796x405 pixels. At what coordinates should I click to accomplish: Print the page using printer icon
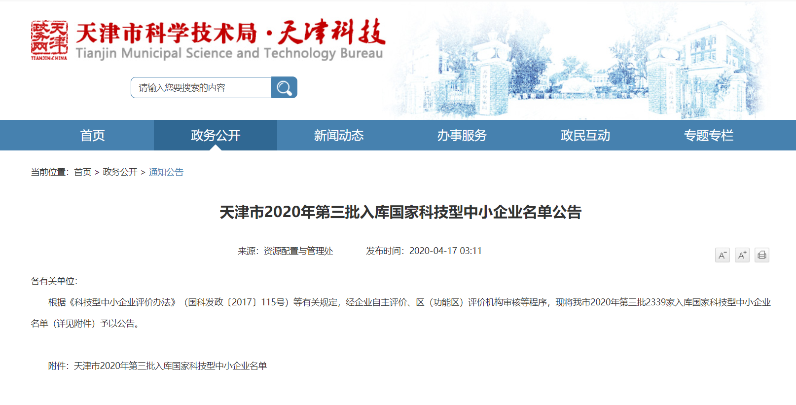761,255
